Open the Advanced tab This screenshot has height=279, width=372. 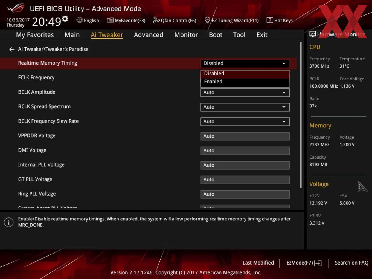pyautogui.click(x=149, y=35)
